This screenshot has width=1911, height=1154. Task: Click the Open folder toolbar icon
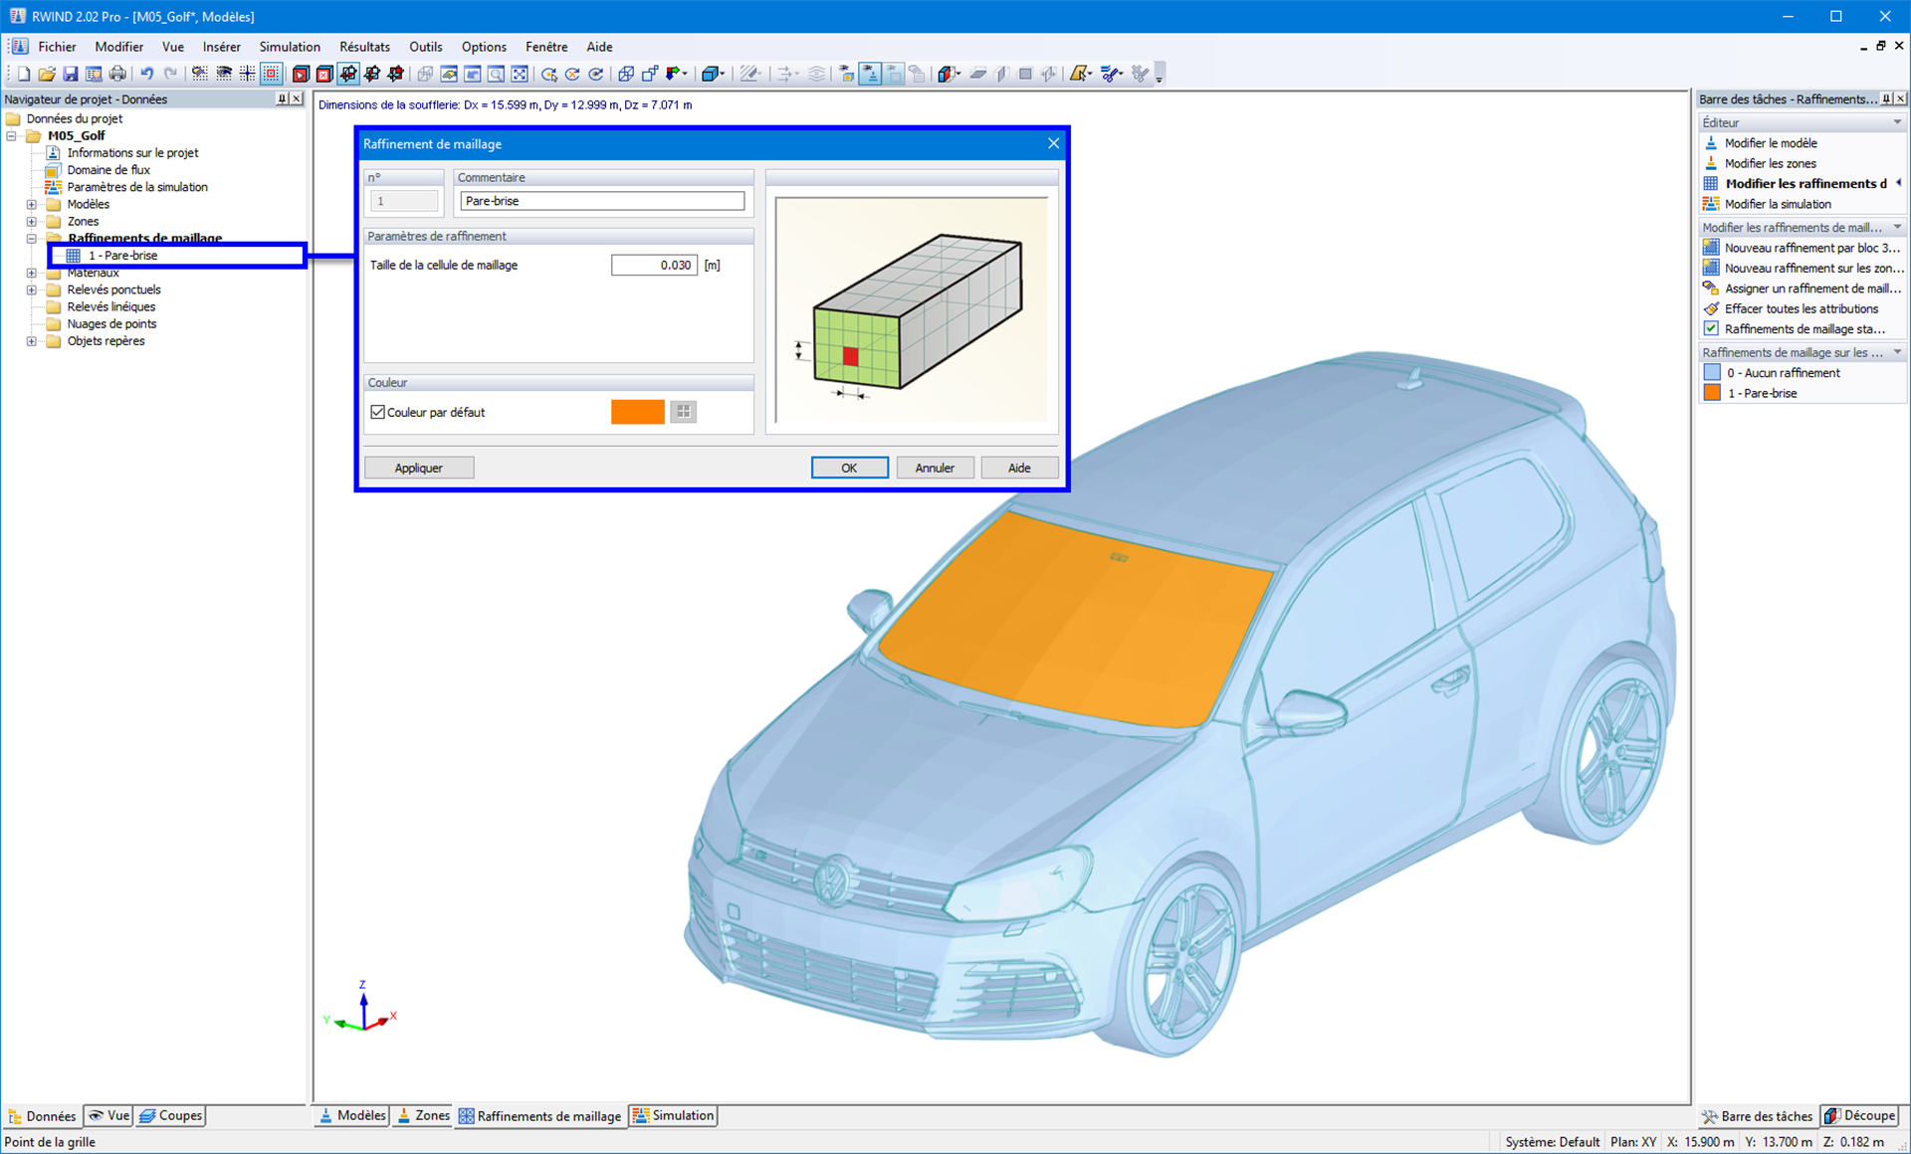coord(46,74)
